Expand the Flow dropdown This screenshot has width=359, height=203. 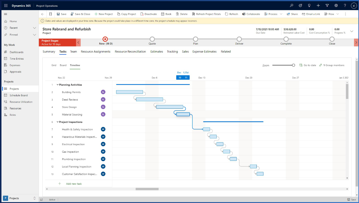tap(338, 14)
